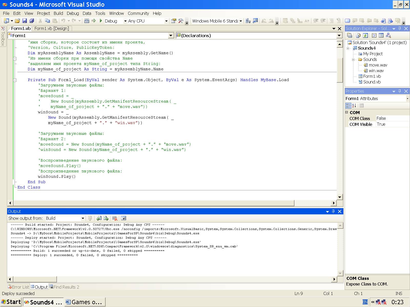Click the Refresh icon in Solution Explorer
This screenshot has width=410, height=307.
pyautogui.click(x=365, y=36)
